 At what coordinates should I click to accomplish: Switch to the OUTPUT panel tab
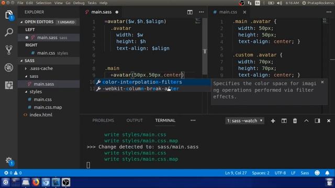click(x=135, y=121)
